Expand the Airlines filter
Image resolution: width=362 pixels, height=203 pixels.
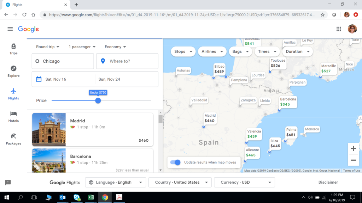(212, 51)
